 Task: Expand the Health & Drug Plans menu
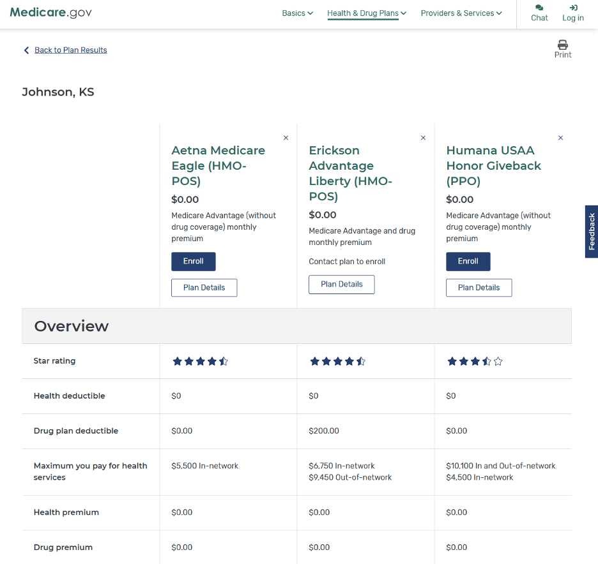click(367, 13)
